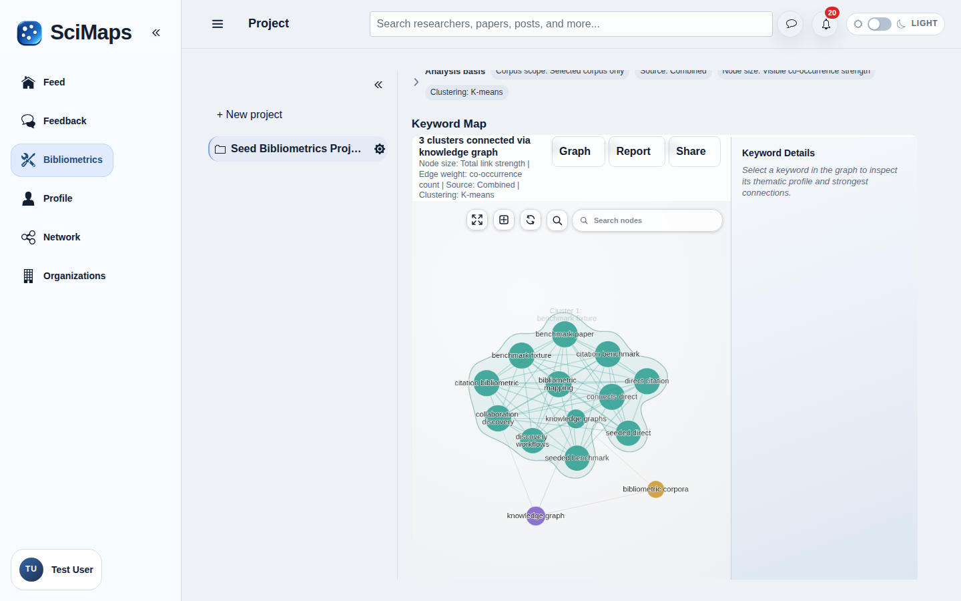Select the direct citation node
This screenshot has height=601, width=961.
click(x=647, y=381)
